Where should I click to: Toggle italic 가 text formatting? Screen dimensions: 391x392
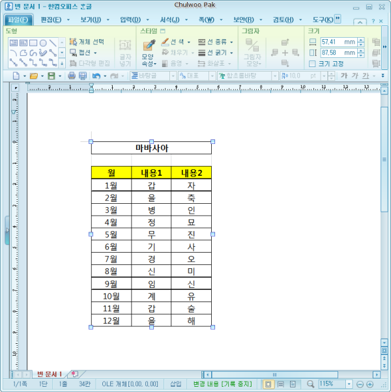click(x=355, y=76)
